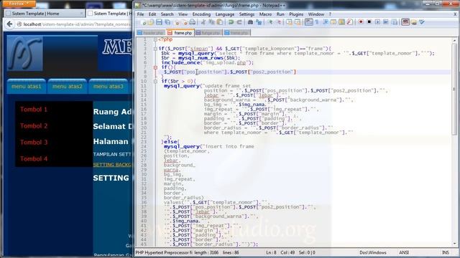
Task: Collapse the fold marker at line 3
Action: pos(155,49)
